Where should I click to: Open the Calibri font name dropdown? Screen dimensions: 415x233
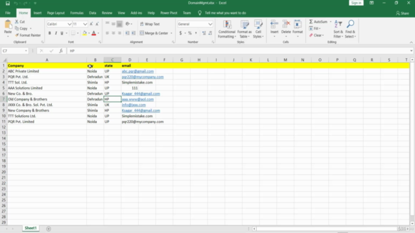(69, 24)
